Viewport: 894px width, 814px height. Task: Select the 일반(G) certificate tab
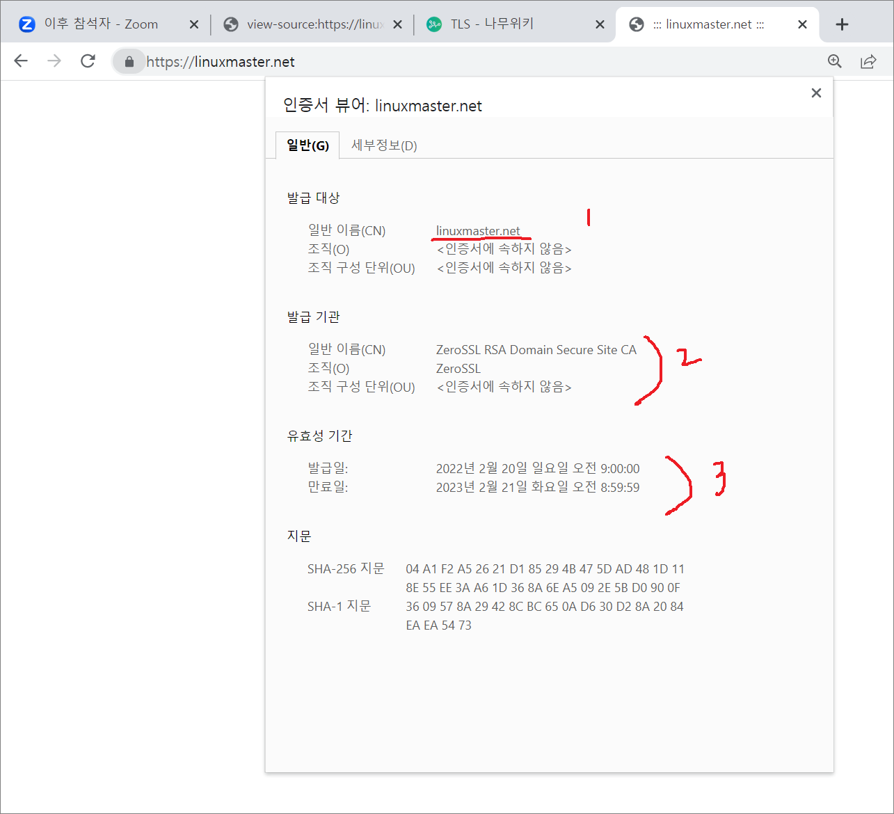(308, 145)
